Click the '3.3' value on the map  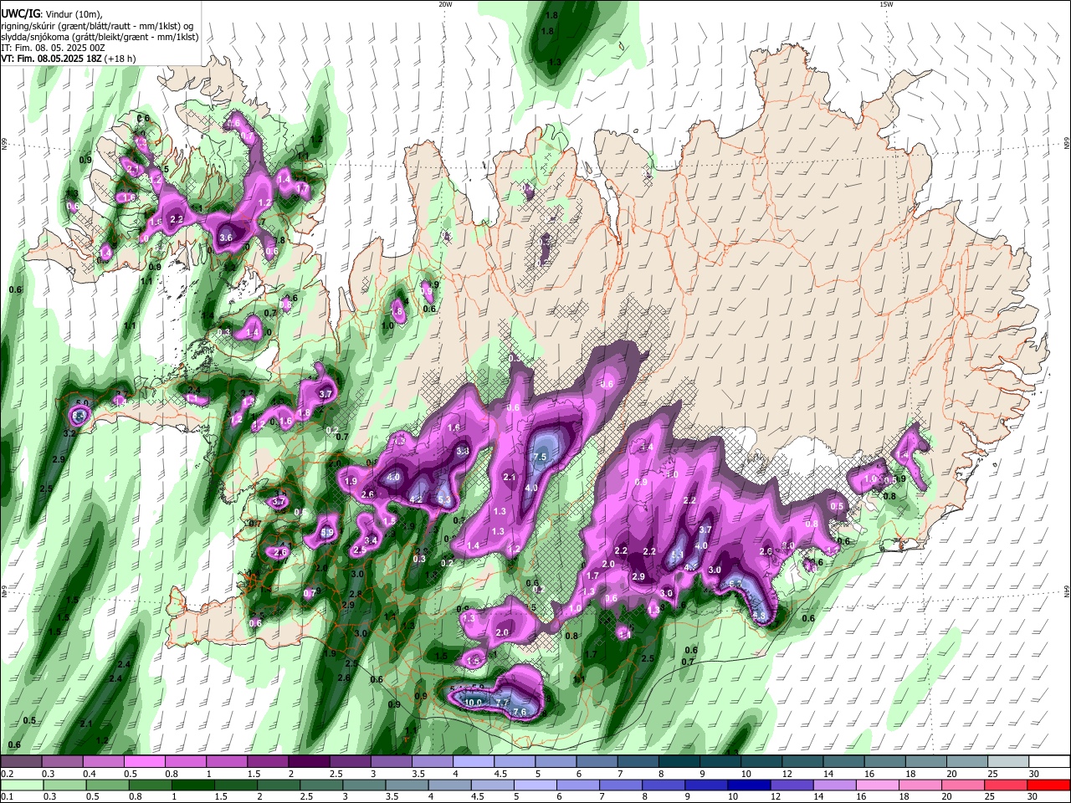[462, 450]
